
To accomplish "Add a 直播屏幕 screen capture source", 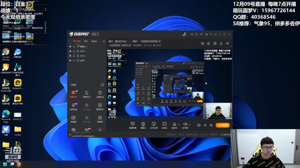I will coord(132,125).
